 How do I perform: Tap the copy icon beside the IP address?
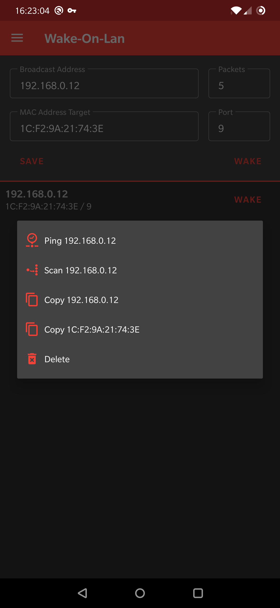32,300
